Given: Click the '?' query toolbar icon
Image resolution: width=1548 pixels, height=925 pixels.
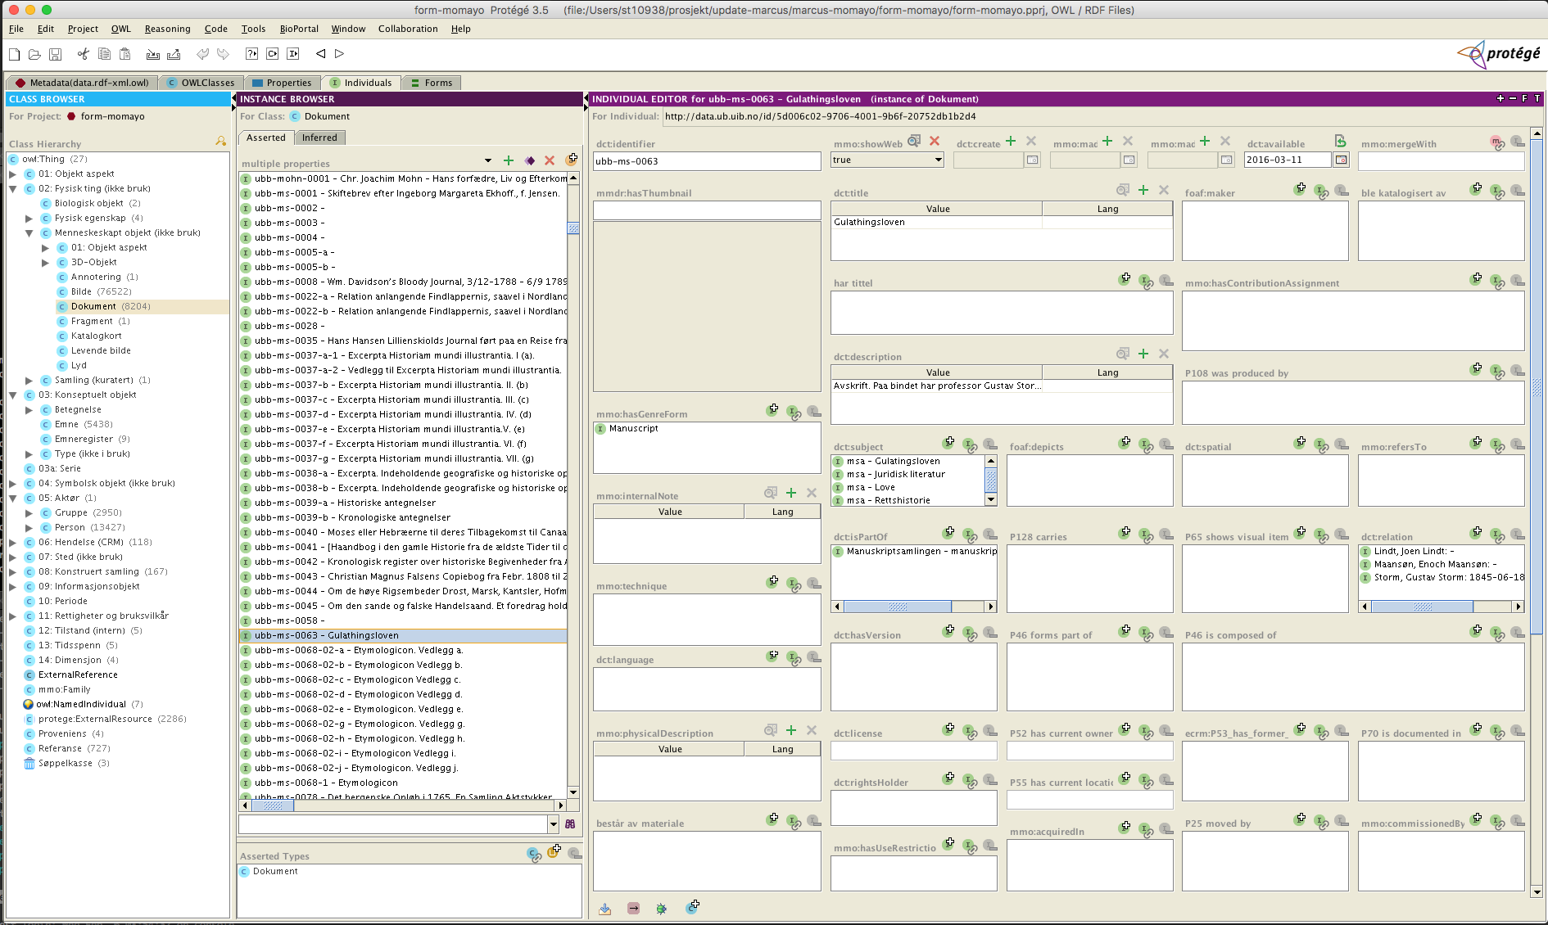Looking at the screenshot, I should point(251,54).
